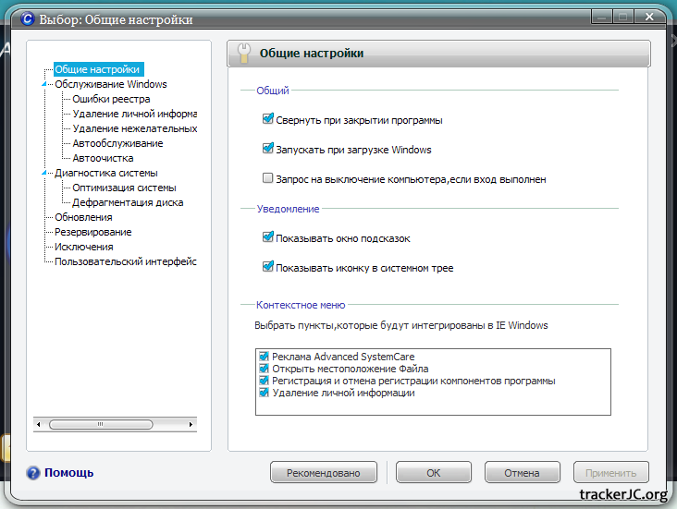Collapse the 'Обслуживание Windows' tree node
The width and height of the screenshot is (677, 509).
tap(43, 85)
